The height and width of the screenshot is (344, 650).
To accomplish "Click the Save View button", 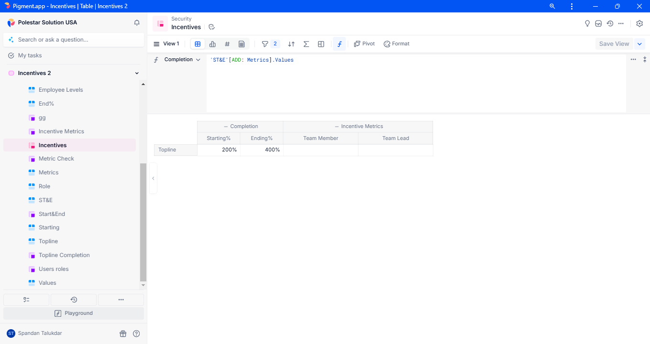I will [x=614, y=44].
